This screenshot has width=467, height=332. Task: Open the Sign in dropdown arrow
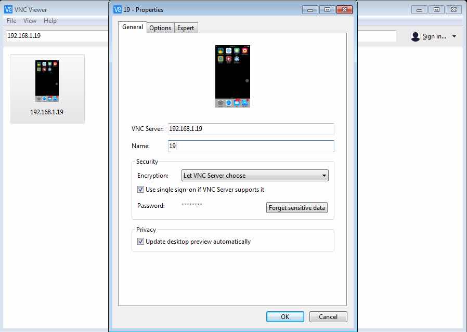[454, 36]
